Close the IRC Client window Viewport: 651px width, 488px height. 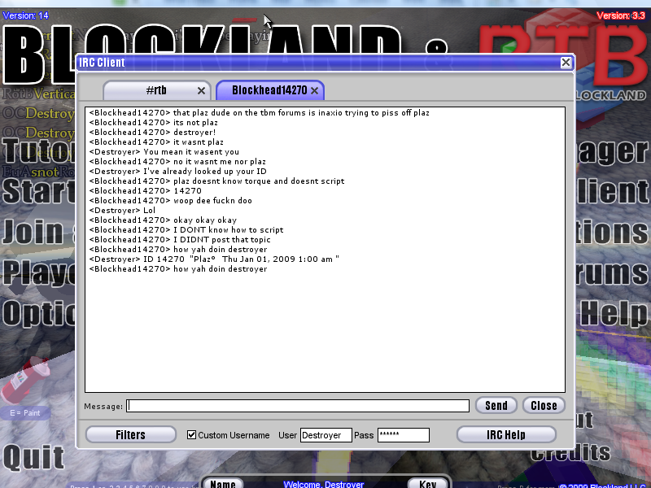pyautogui.click(x=566, y=63)
